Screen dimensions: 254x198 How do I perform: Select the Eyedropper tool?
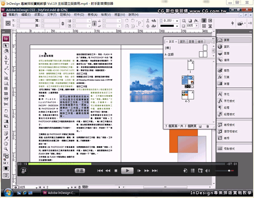pos(6,138)
